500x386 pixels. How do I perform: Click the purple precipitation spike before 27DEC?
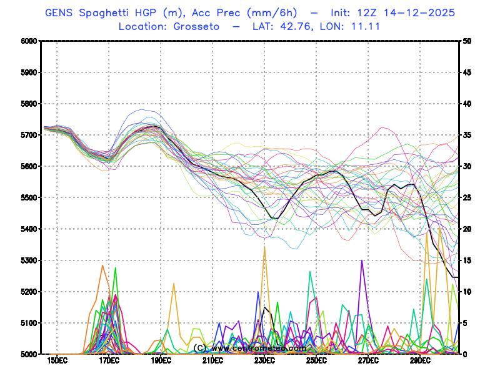pos(362,261)
